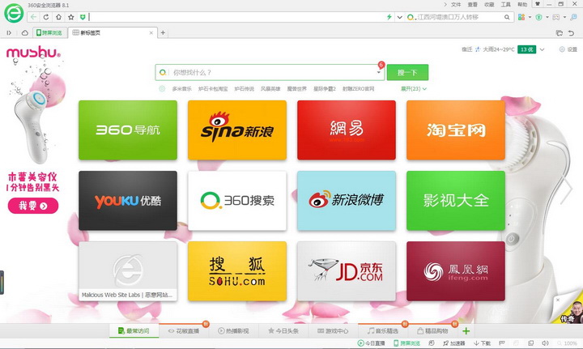The image size is (583, 349).
Task: Select the 最常访问 bottom tab
Action: pyautogui.click(x=134, y=331)
